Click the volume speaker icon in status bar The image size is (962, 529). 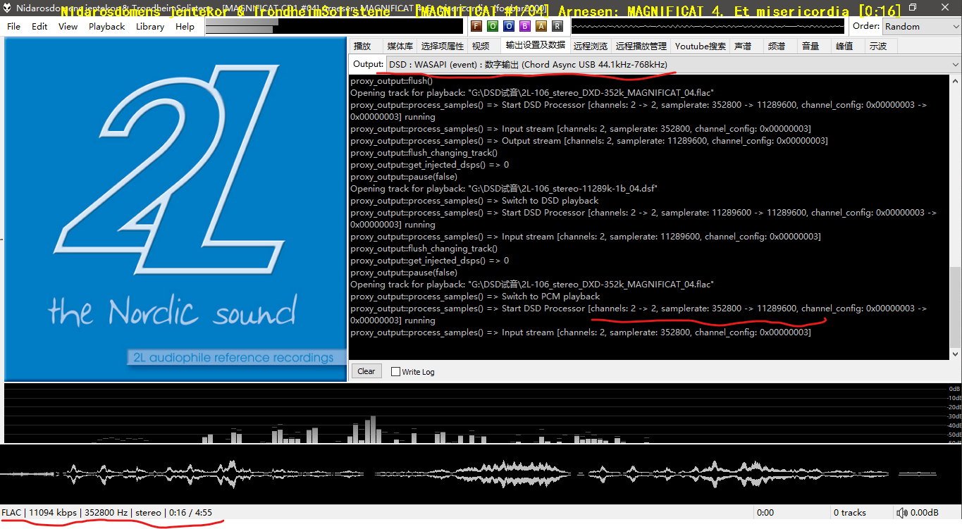[x=901, y=513]
